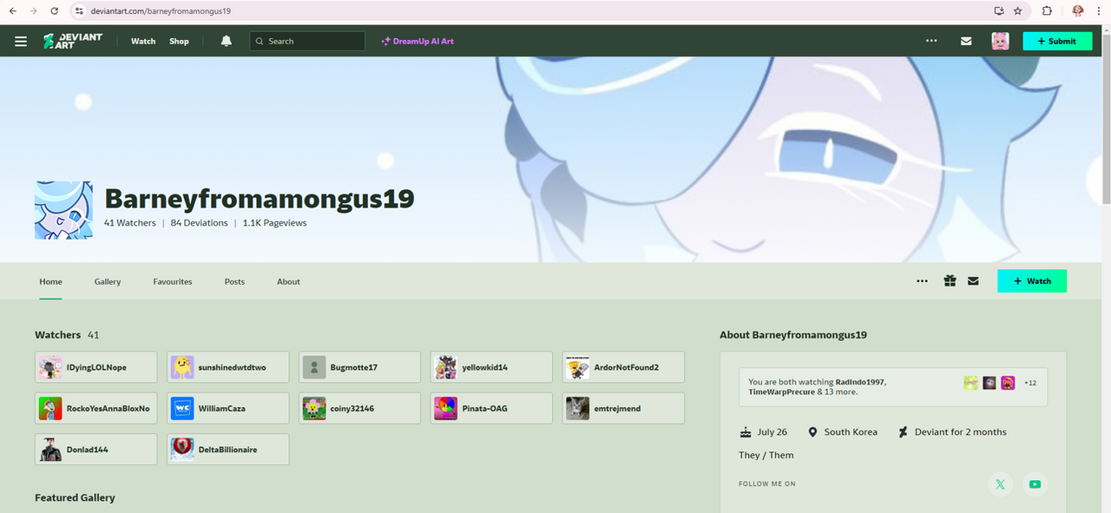Open the X (Twitter) social link
This screenshot has height=513, width=1111.
(x=1000, y=484)
